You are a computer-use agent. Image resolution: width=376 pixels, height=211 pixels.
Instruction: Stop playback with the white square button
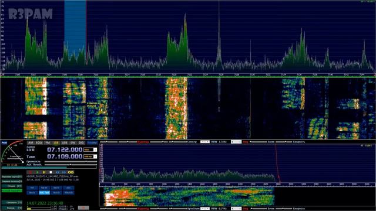point(51,172)
